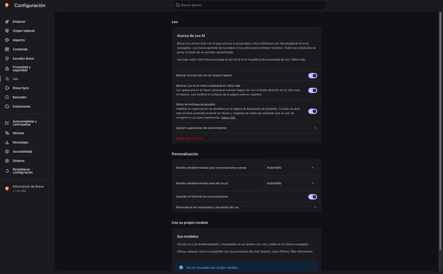Click the Personalización section heading

pos(185,154)
